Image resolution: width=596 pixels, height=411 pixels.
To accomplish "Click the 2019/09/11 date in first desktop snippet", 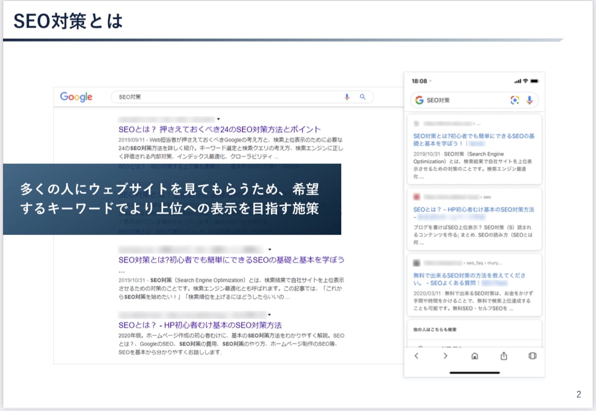I will tap(131, 140).
